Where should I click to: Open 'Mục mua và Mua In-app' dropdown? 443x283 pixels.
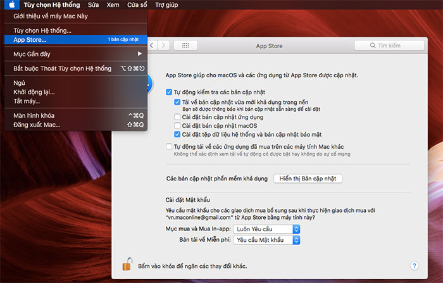point(266,229)
